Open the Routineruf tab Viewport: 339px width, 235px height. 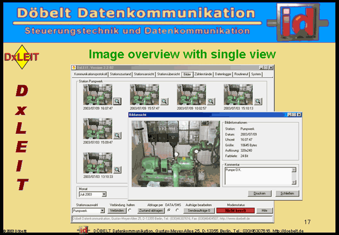click(x=241, y=74)
